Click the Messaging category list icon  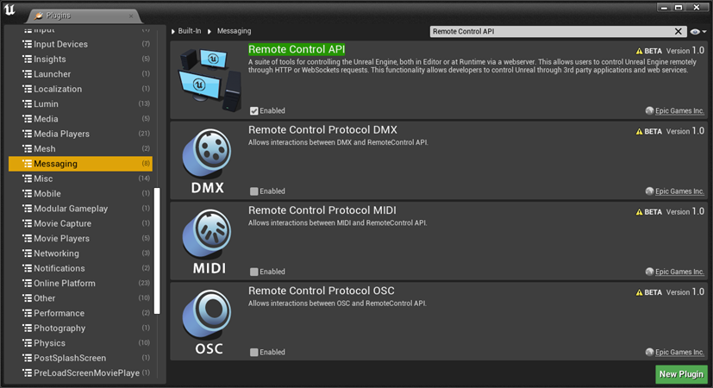click(x=28, y=164)
